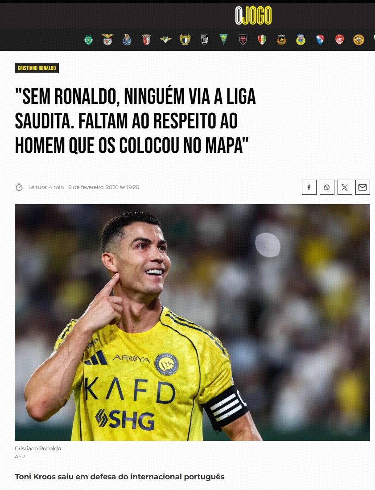Go to O Jogo homepage logo
This screenshot has width=375, height=490.
[x=253, y=15]
